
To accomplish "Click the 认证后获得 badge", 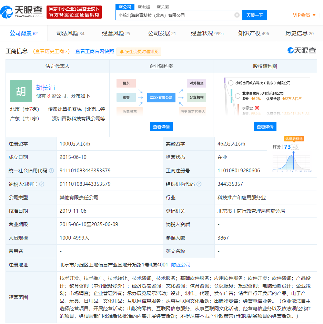I will 294,139.
